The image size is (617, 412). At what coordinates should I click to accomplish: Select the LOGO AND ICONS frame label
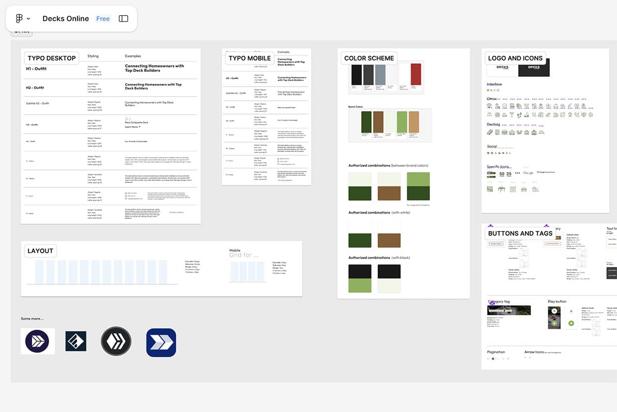pyautogui.click(x=515, y=58)
